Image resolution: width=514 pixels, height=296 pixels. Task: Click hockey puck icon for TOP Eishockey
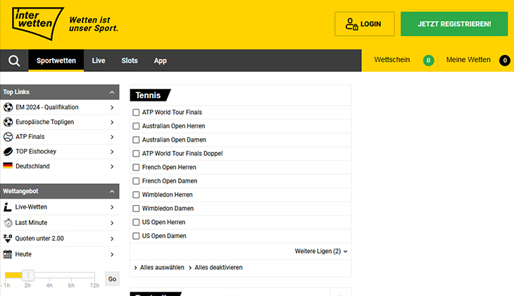[8, 152]
